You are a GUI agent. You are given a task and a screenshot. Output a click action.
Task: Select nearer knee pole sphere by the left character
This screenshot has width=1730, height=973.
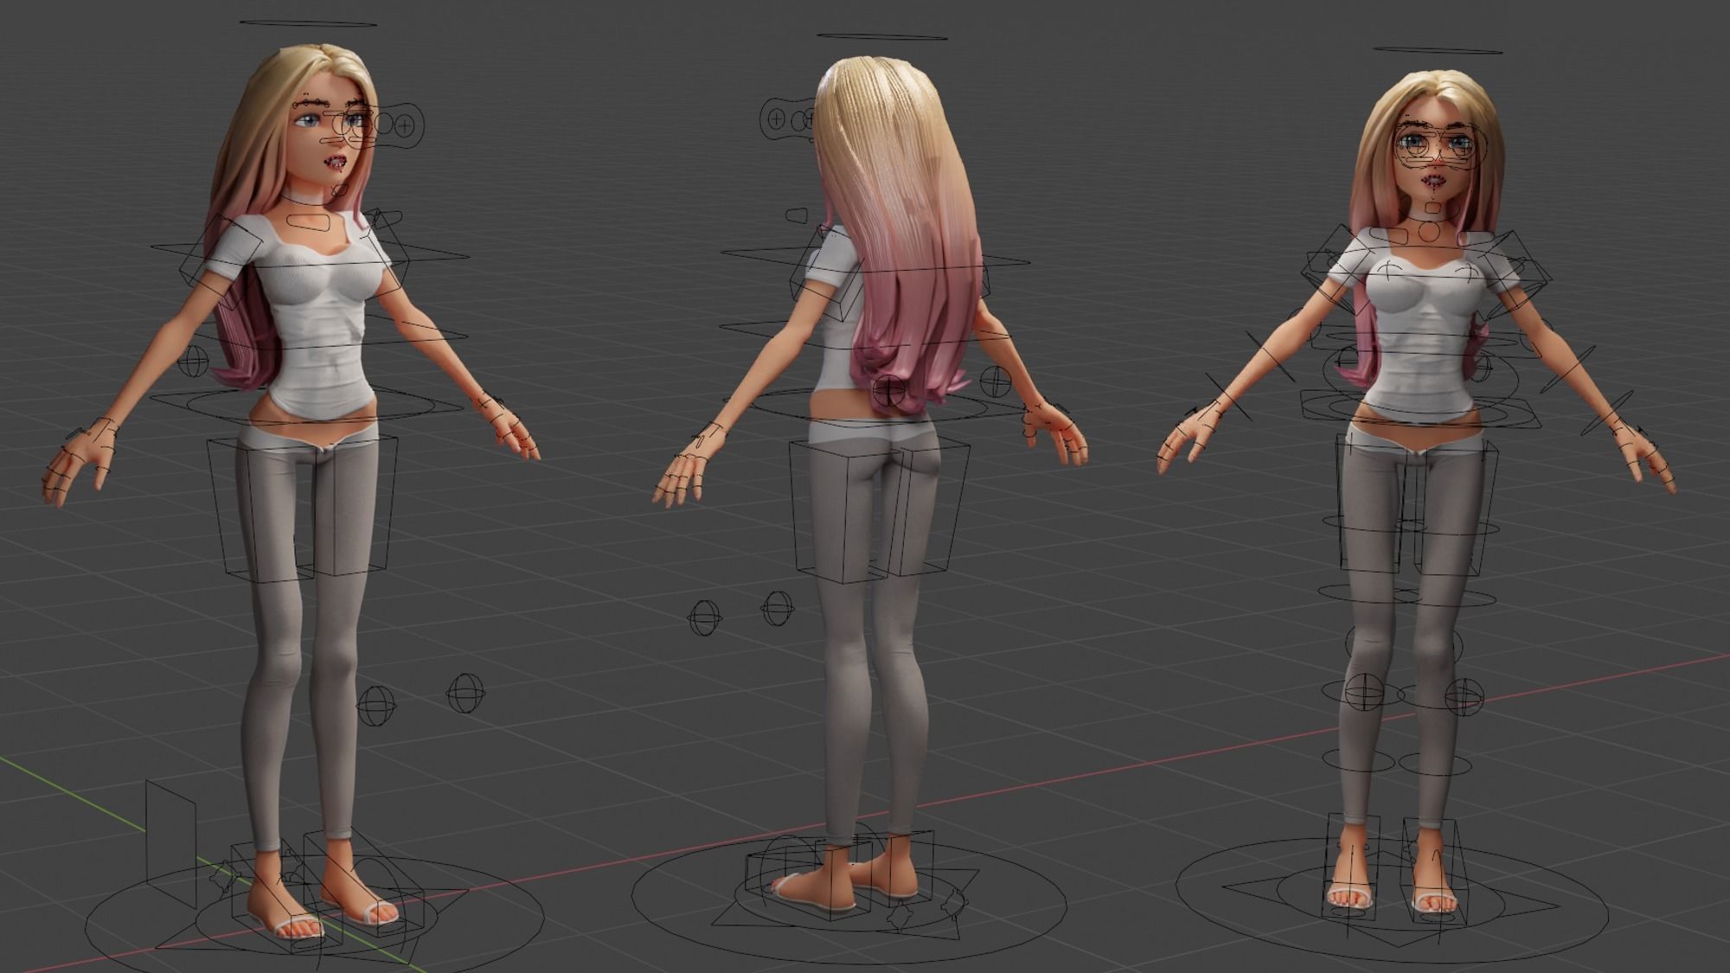[x=375, y=705]
